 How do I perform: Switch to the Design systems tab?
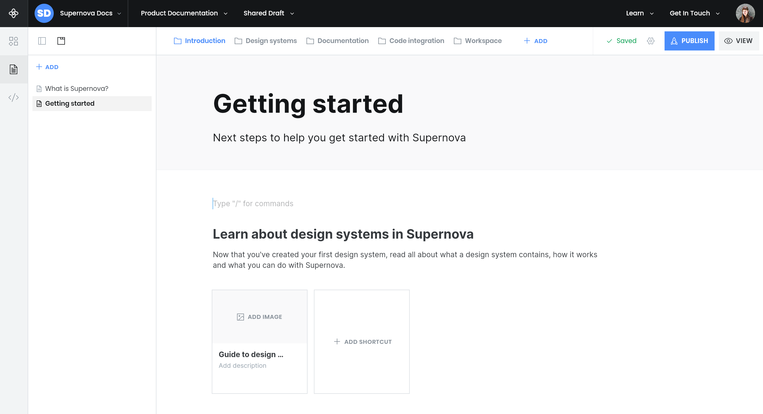[x=266, y=41]
